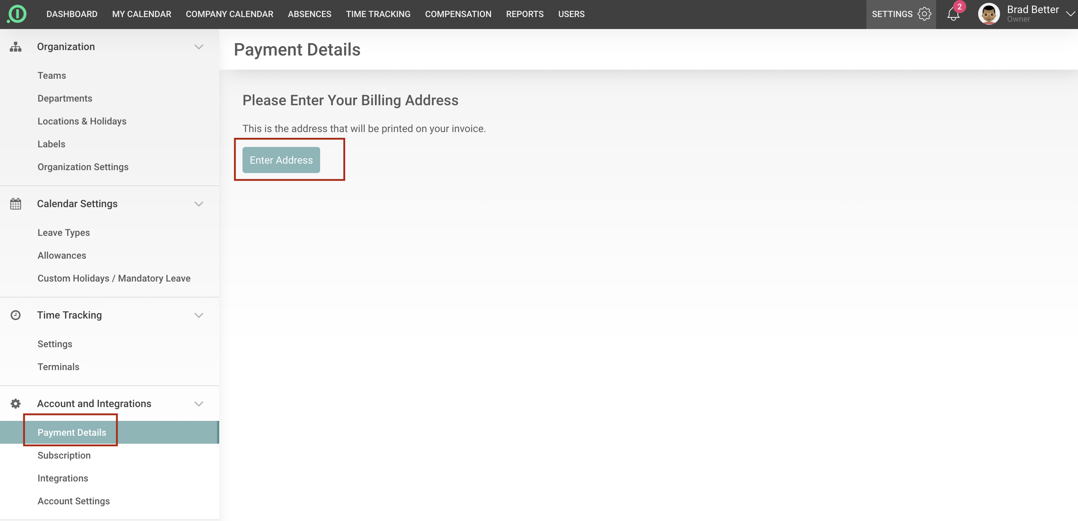Click the Settings gear icon
This screenshot has width=1078, height=521.
pyautogui.click(x=924, y=14)
